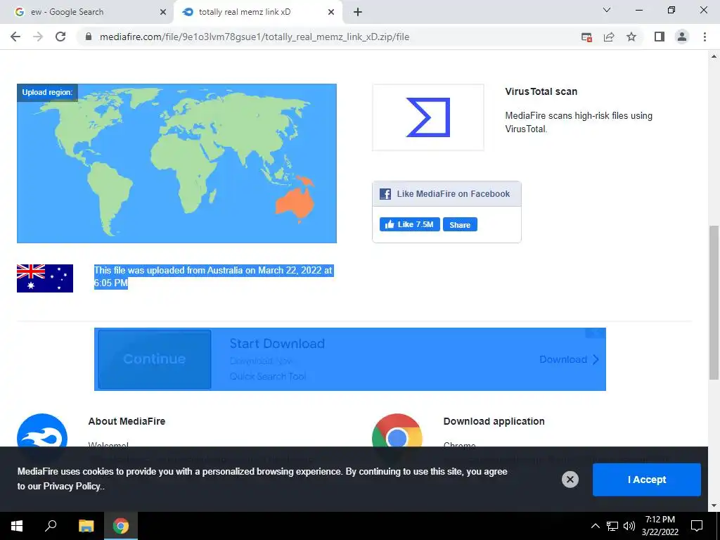This screenshot has height=540, width=720.
Task: Open the Chrome profile avatar
Action: click(682, 37)
